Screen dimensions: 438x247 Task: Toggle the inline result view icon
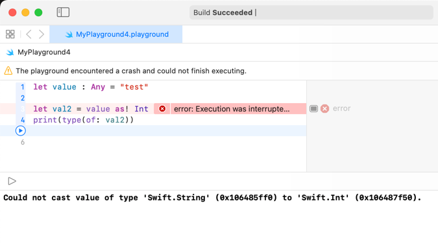click(x=313, y=108)
